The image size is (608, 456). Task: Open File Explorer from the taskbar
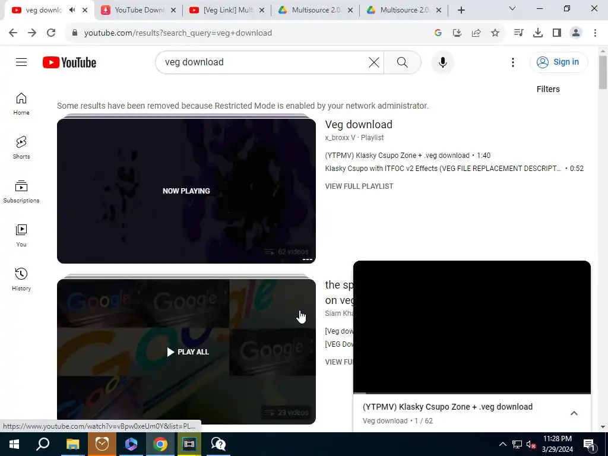tap(72, 444)
